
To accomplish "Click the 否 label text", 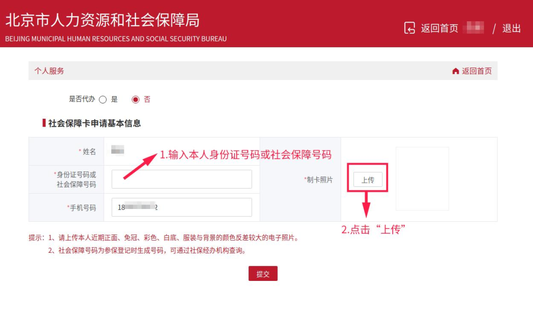I will (x=147, y=99).
